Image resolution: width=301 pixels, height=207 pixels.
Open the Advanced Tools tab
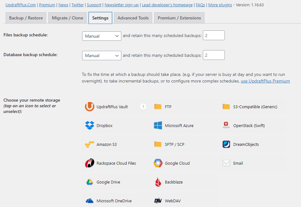(x=133, y=18)
